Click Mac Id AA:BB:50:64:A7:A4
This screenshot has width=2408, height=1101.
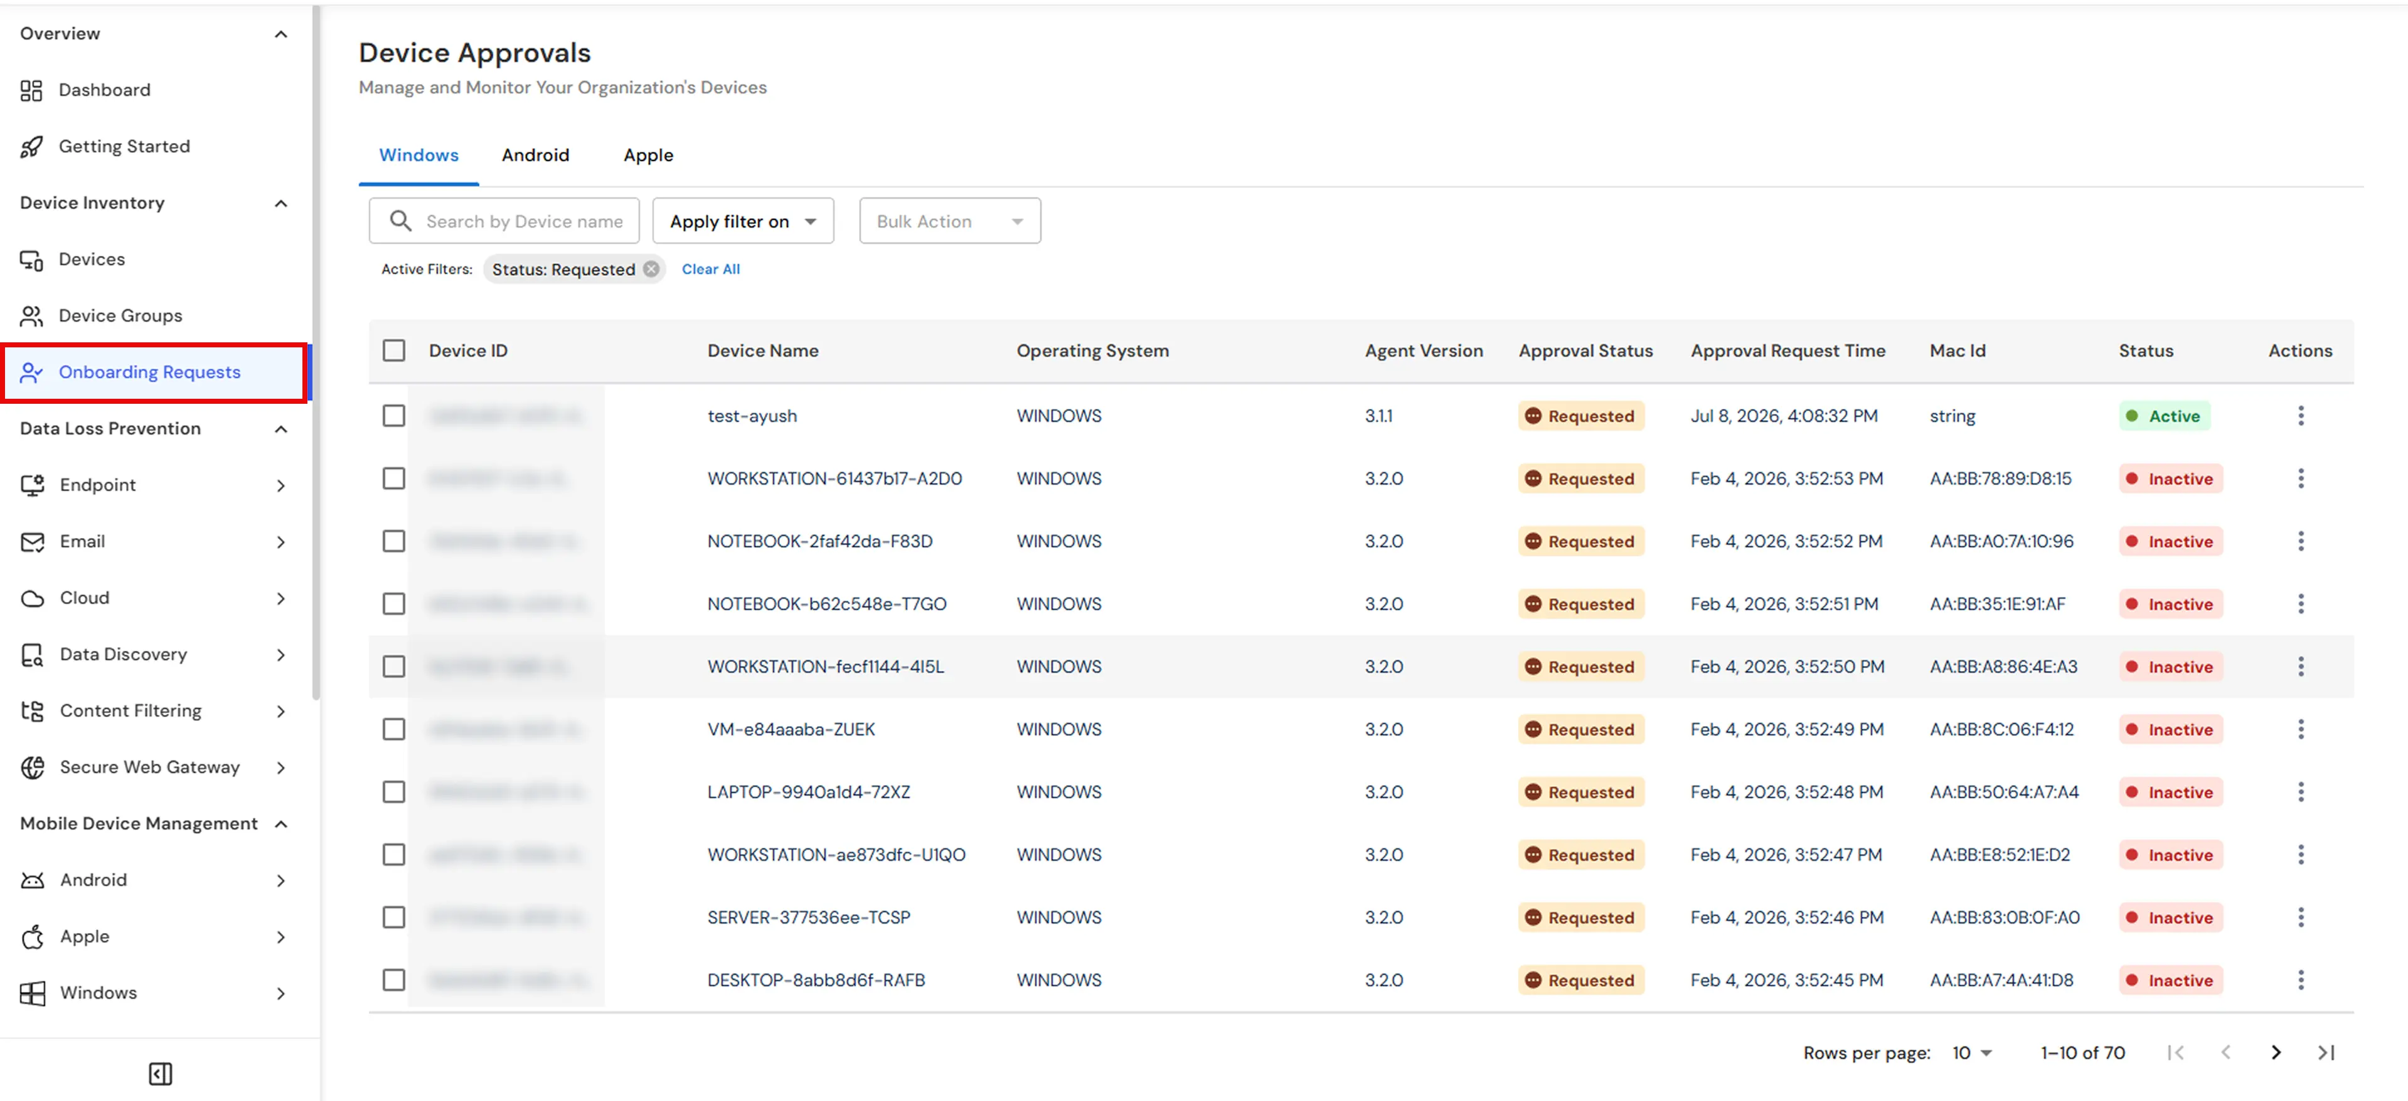2003,792
